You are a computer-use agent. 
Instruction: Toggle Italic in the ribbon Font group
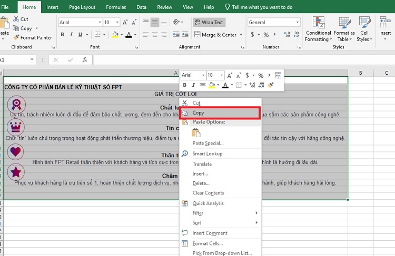pos(71,35)
